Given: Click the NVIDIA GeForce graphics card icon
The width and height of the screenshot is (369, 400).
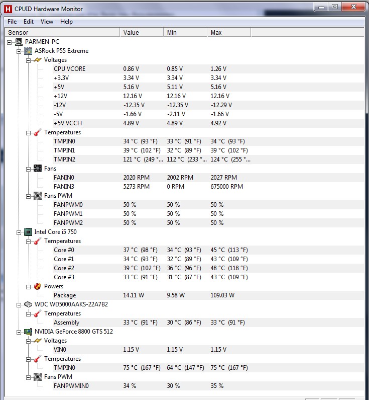Looking at the screenshot, I should (28, 332).
